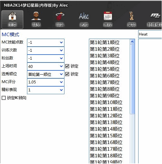162x164 pixels.
Task: Toggle the 选秀顺位 锁定 checkbox
Action: [x=67, y=74]
